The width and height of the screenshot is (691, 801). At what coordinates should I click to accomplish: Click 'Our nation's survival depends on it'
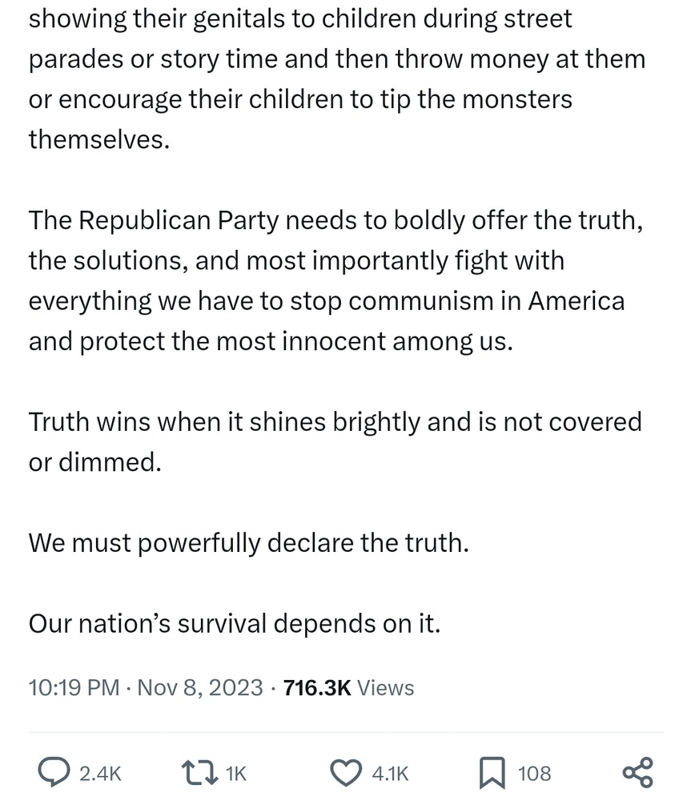[x=235, y=623]
